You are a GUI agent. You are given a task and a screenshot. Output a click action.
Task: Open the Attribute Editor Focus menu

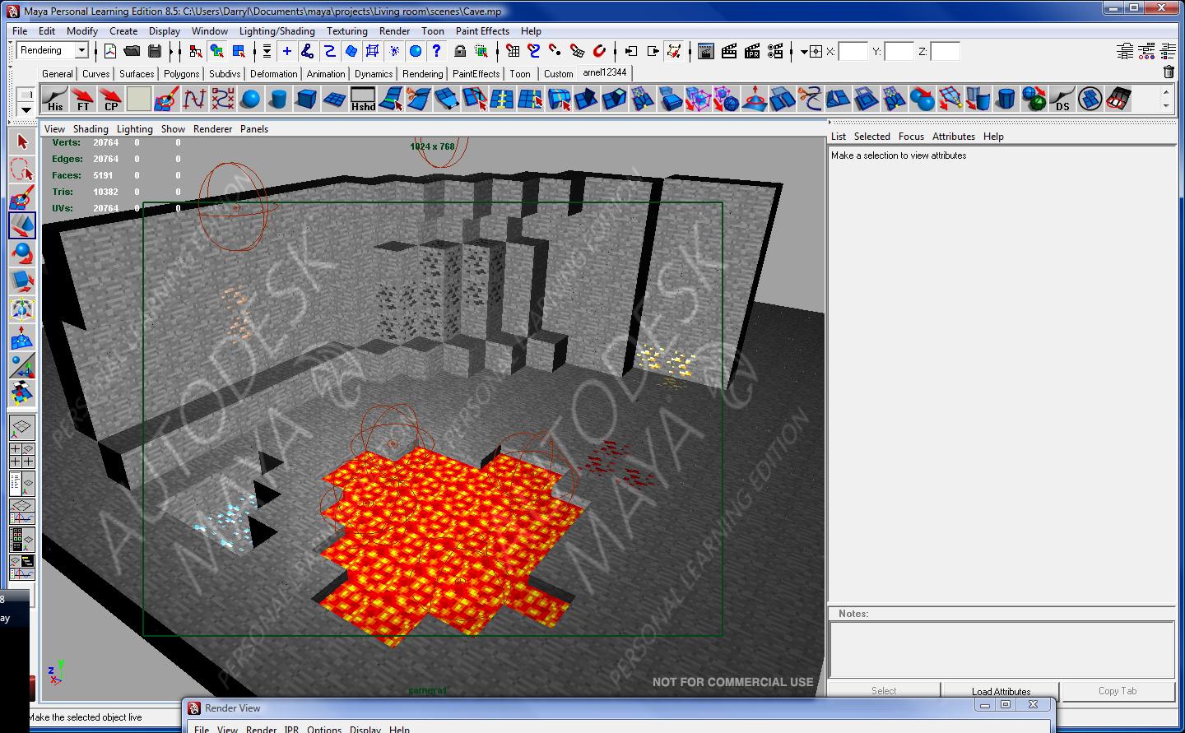(x=911, y=137)
